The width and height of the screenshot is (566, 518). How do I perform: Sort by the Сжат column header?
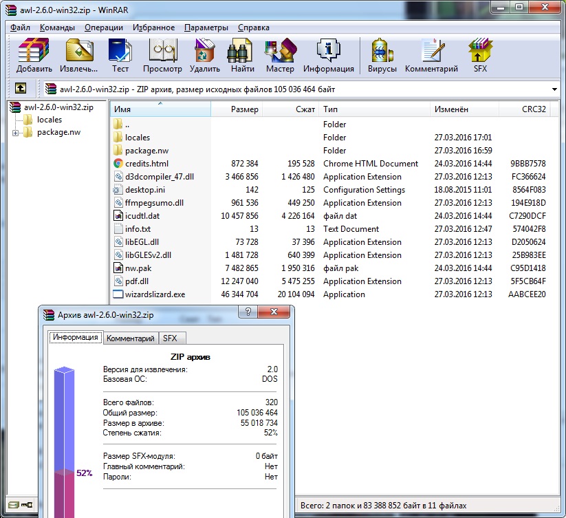290,109
